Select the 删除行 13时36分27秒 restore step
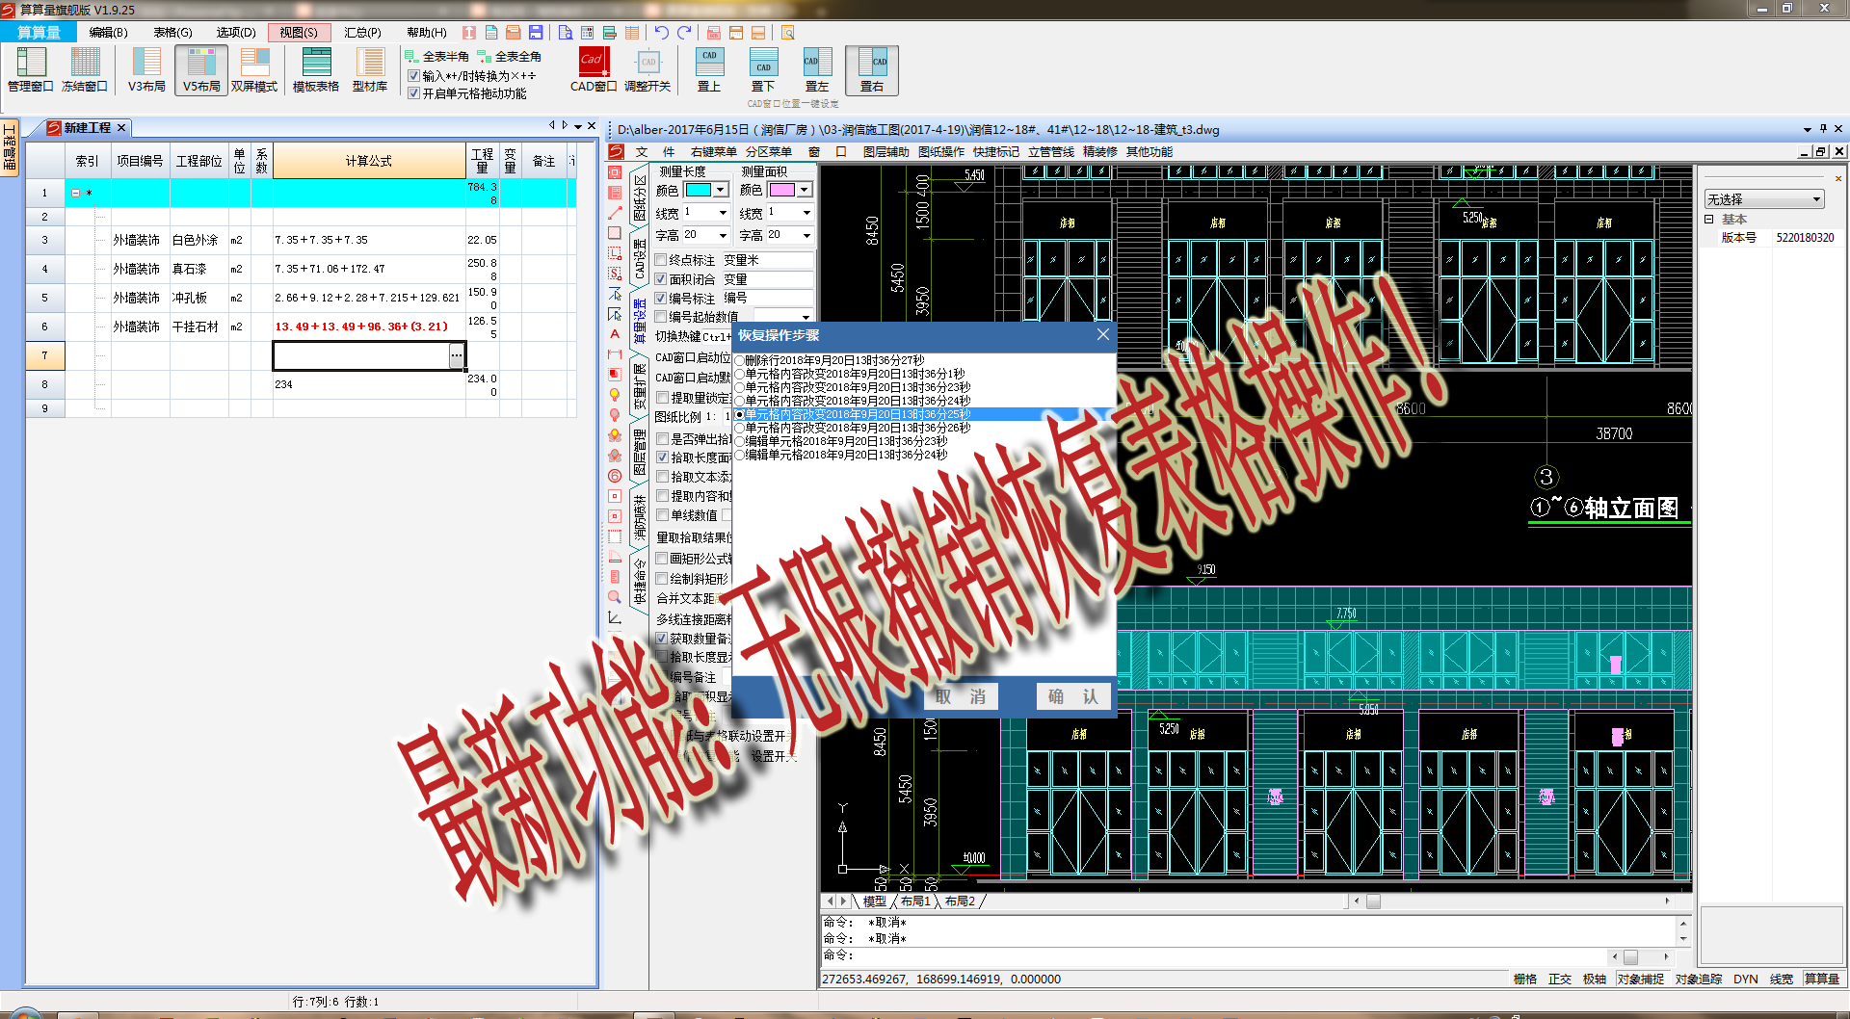Viewport: 1850px width, 1019px height. pos(830,360)
